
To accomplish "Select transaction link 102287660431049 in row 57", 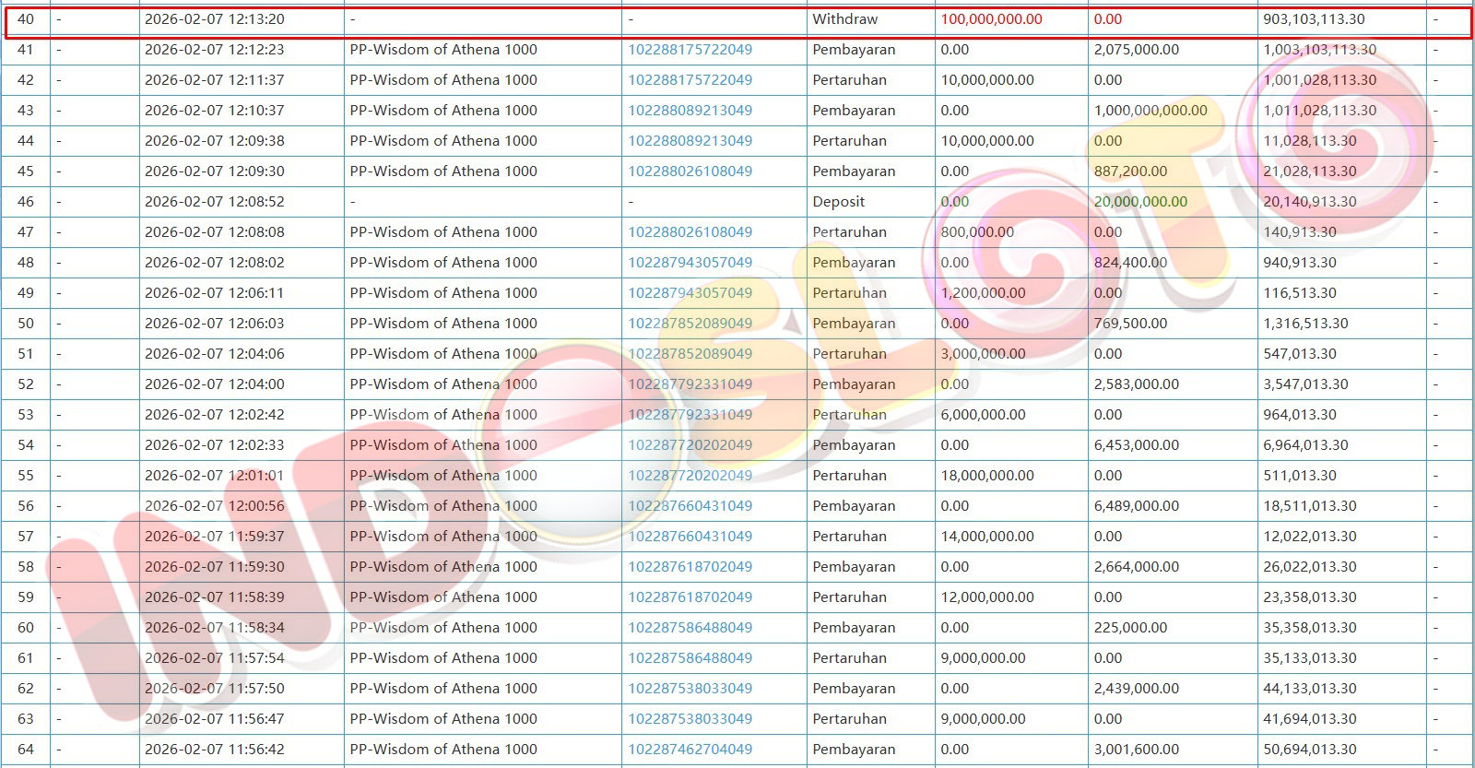I will click(690, 537).
